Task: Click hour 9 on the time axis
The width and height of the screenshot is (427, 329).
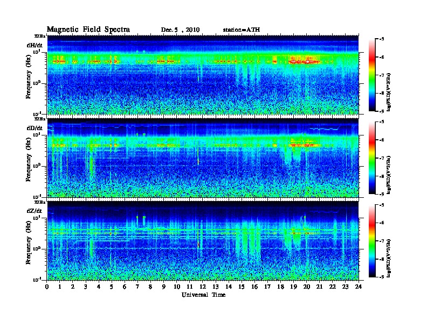Action: pyautogui.click(x=164, y=287)
